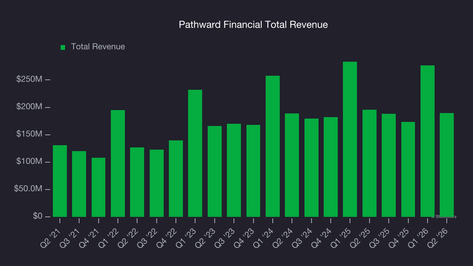The width and height of the screenshot is (473, 266).
Task: Click the $100M y-axis label
Action: [x=30, y=161]
